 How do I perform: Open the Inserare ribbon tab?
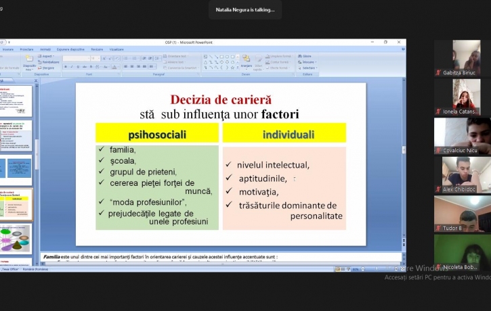click(8, 49)
